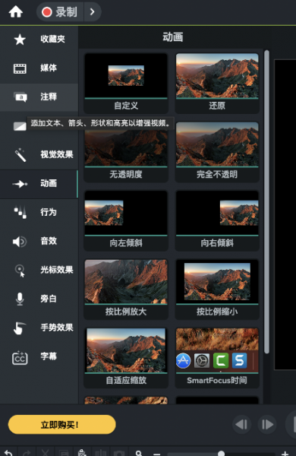This screenshot has width=296, height=456.
Task: Select the 按比例缩小 scale down animation
Action: click(217, 289)
